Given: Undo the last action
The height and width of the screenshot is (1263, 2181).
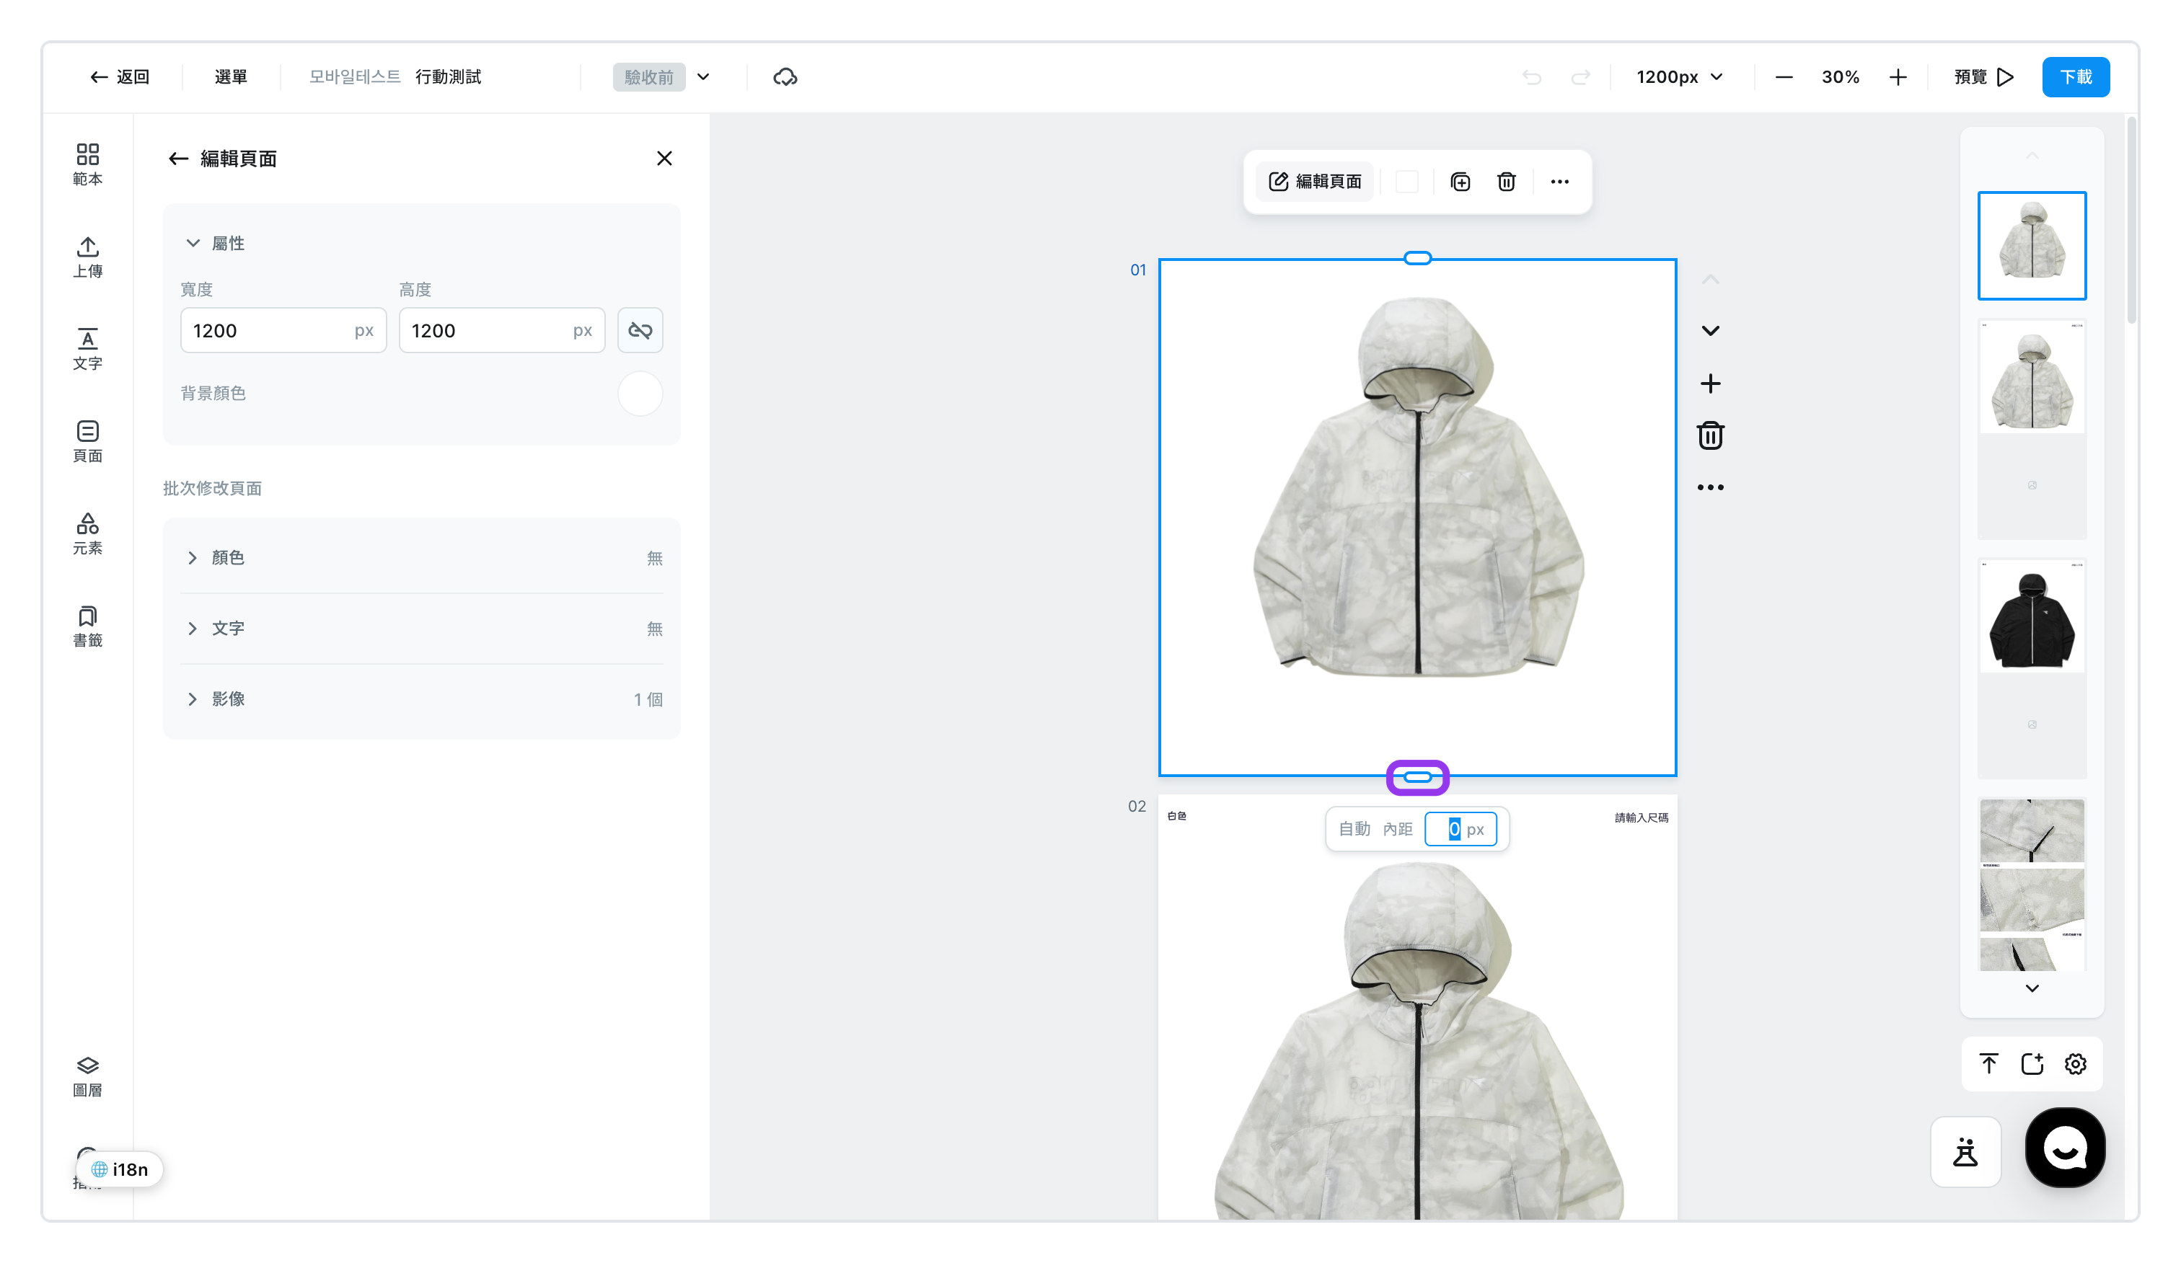Looking at the screenshot, I should coord(1532,77).
